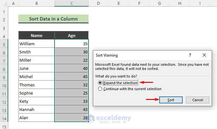Choose Continue with the current selection option
Viewport: 217px width, 129px height.
100,89
